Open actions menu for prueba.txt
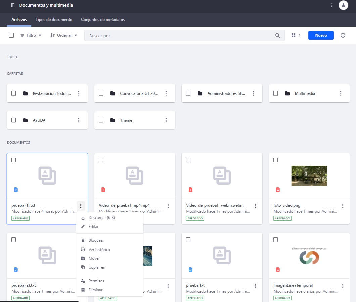356x302 pixels. pos(256,286)
